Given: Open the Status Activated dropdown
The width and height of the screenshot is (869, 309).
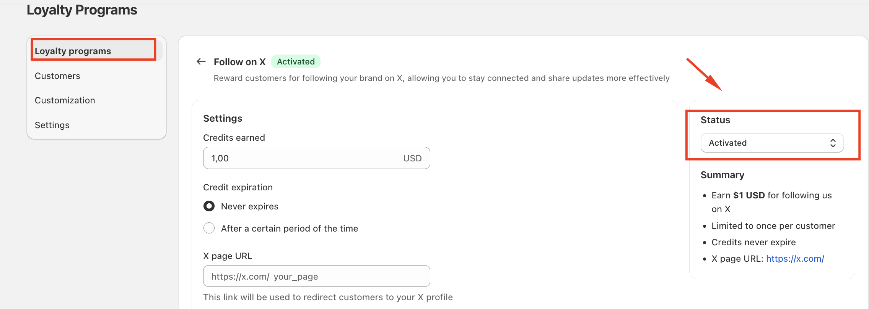Looking at the screenshot, I should [771, 143].
